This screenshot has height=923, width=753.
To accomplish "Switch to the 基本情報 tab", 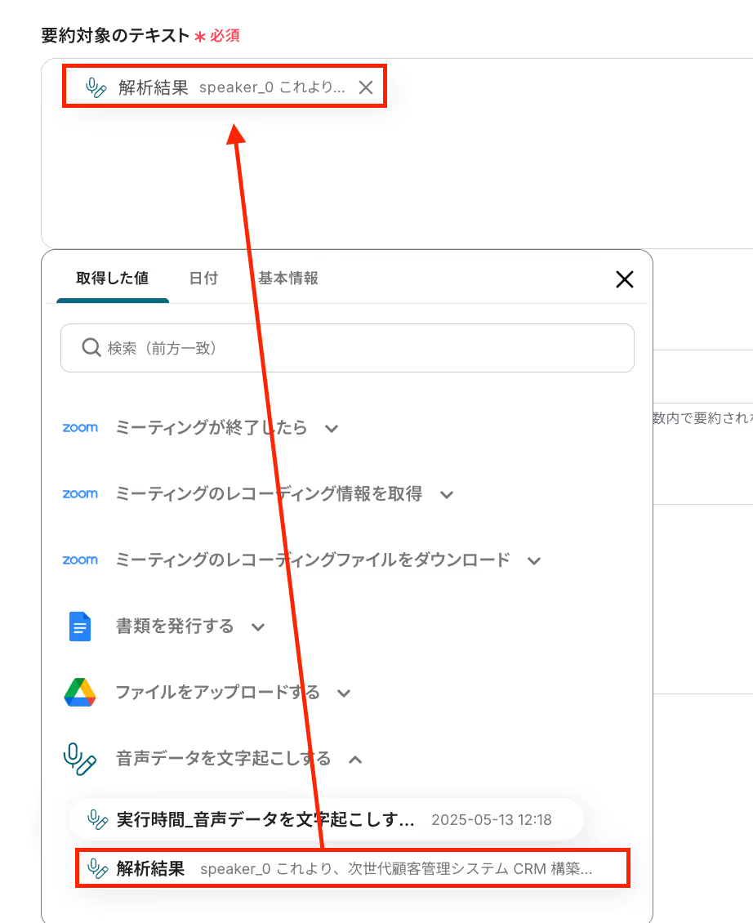I will click(x=288, y=278).
